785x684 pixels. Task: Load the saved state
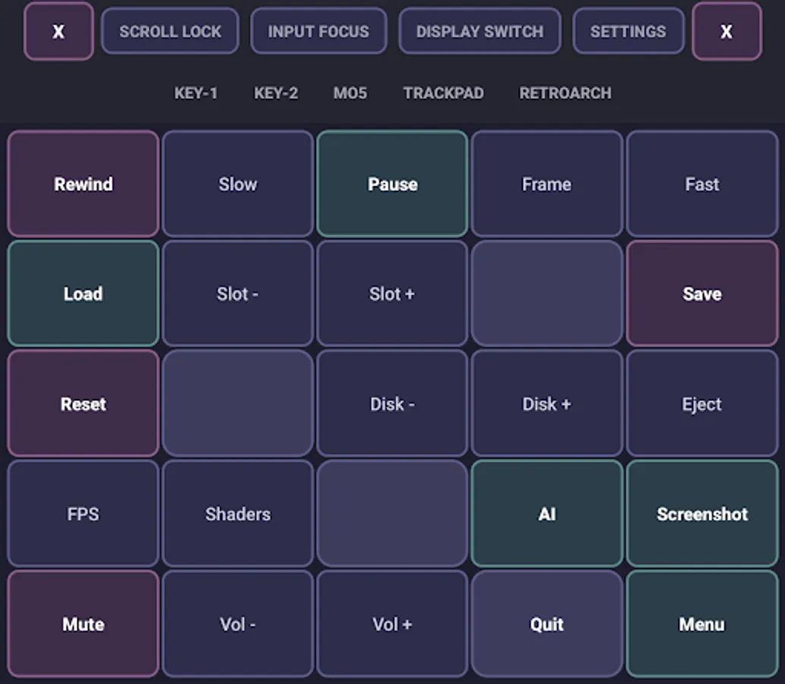83,294
